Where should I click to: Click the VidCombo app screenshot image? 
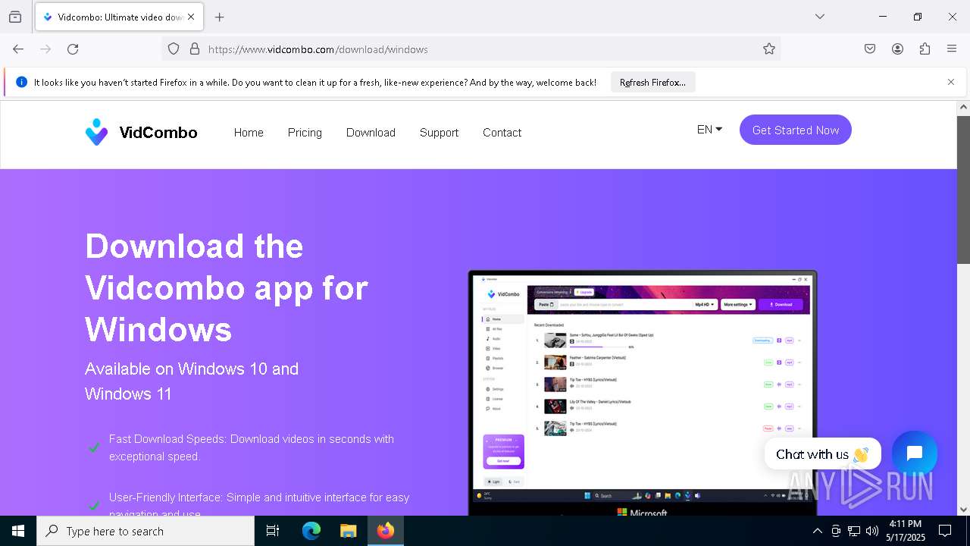point(643,393)
